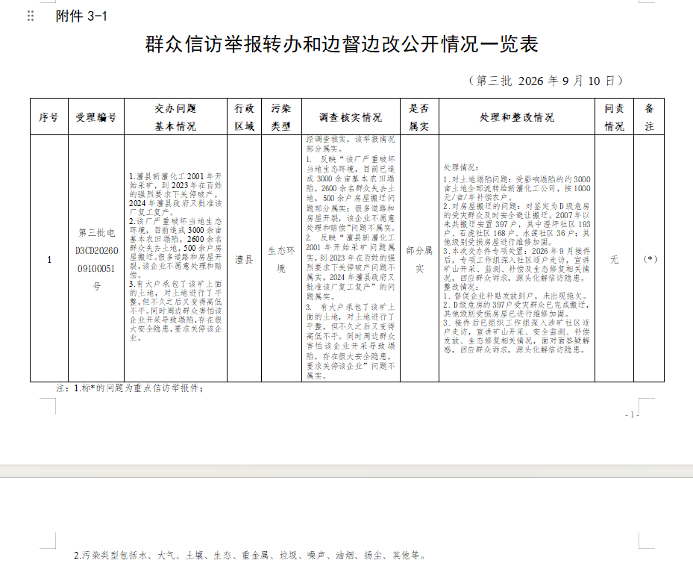Select the 调查核实情况 column header

[351, 116]
